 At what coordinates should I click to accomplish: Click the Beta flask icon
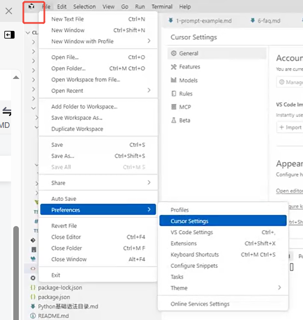coord(174,120)
